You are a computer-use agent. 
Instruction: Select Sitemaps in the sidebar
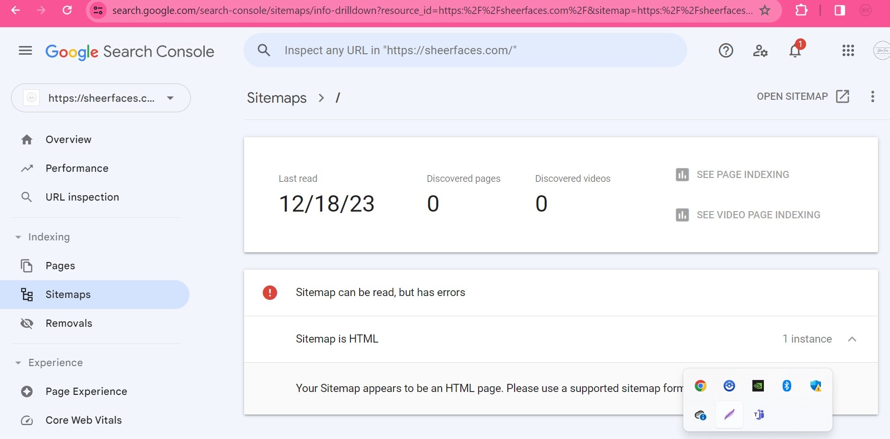94,295
